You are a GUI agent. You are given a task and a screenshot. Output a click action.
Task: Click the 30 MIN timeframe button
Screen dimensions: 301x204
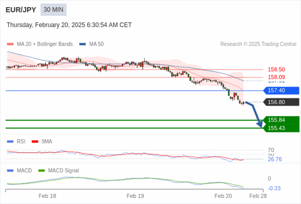click(x=53, y=10)
